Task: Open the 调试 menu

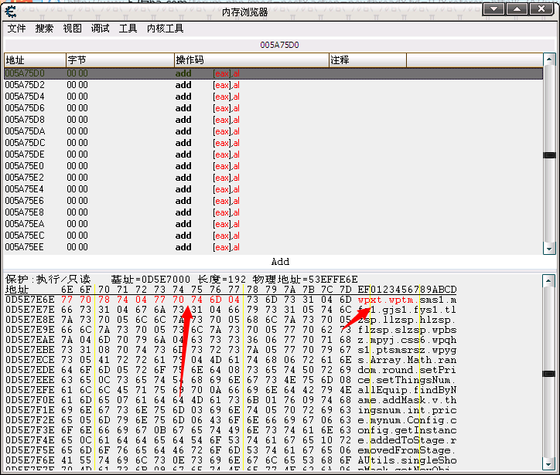Action: point(100,29)
